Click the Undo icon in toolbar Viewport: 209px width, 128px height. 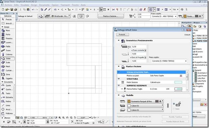[x=33, y=9]
